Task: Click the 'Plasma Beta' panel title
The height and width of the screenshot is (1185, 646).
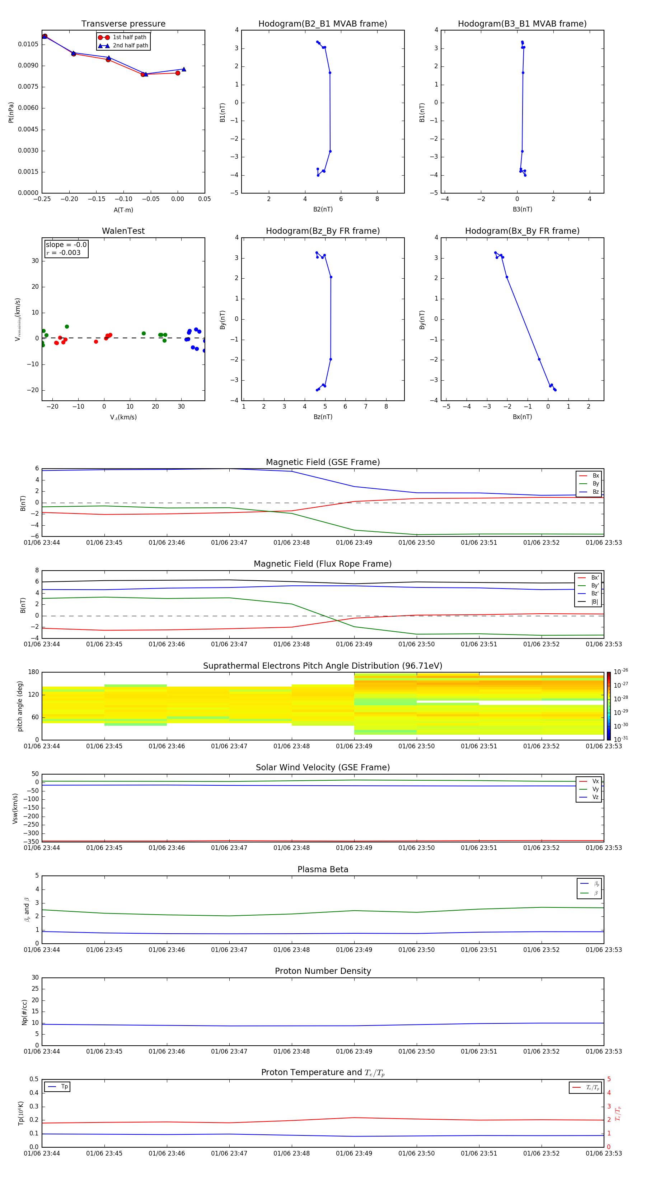Action: (x=323, y=869)
